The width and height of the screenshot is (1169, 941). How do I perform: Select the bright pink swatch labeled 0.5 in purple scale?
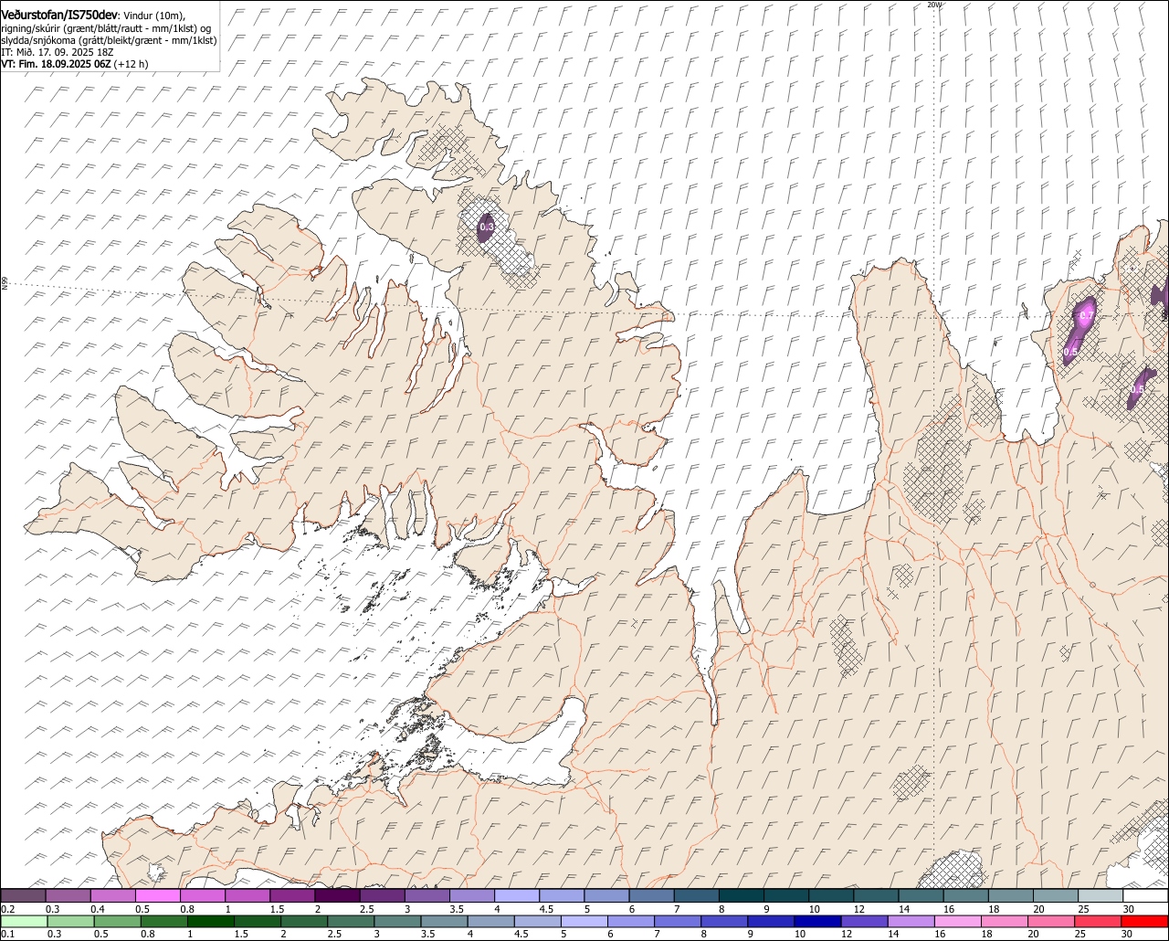pos(158,896)
